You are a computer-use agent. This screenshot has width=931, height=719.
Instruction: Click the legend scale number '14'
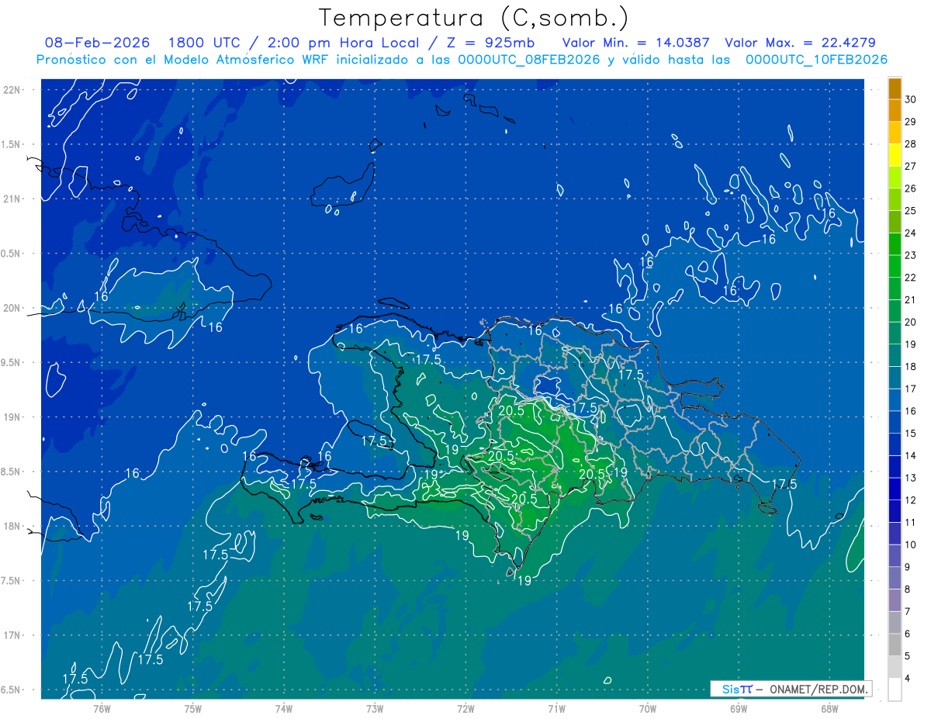[x=911, y=455]
